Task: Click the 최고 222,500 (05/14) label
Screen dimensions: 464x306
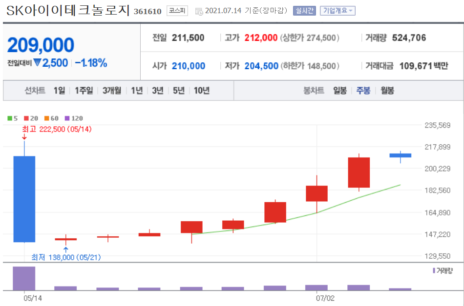Action: coord(57,129)
